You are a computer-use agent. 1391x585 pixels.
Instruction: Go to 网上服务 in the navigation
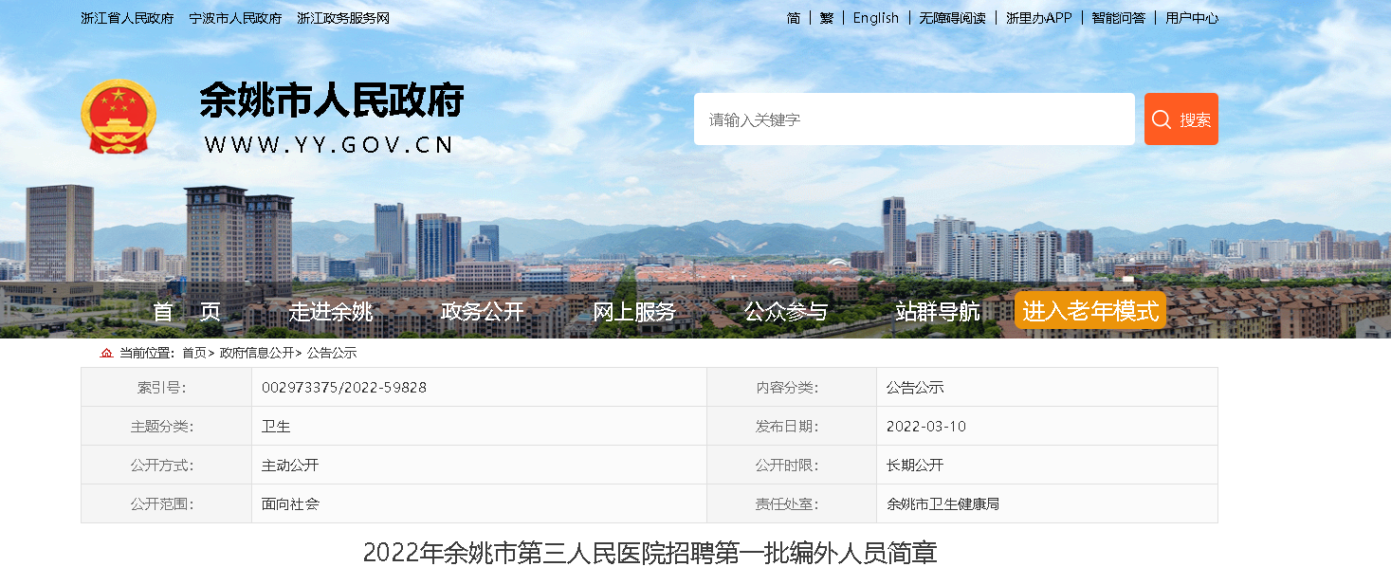point(634,311)
